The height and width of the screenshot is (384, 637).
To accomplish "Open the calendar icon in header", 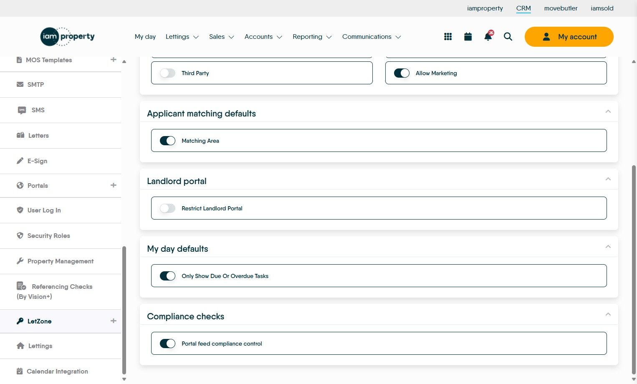I will point(468,37).
